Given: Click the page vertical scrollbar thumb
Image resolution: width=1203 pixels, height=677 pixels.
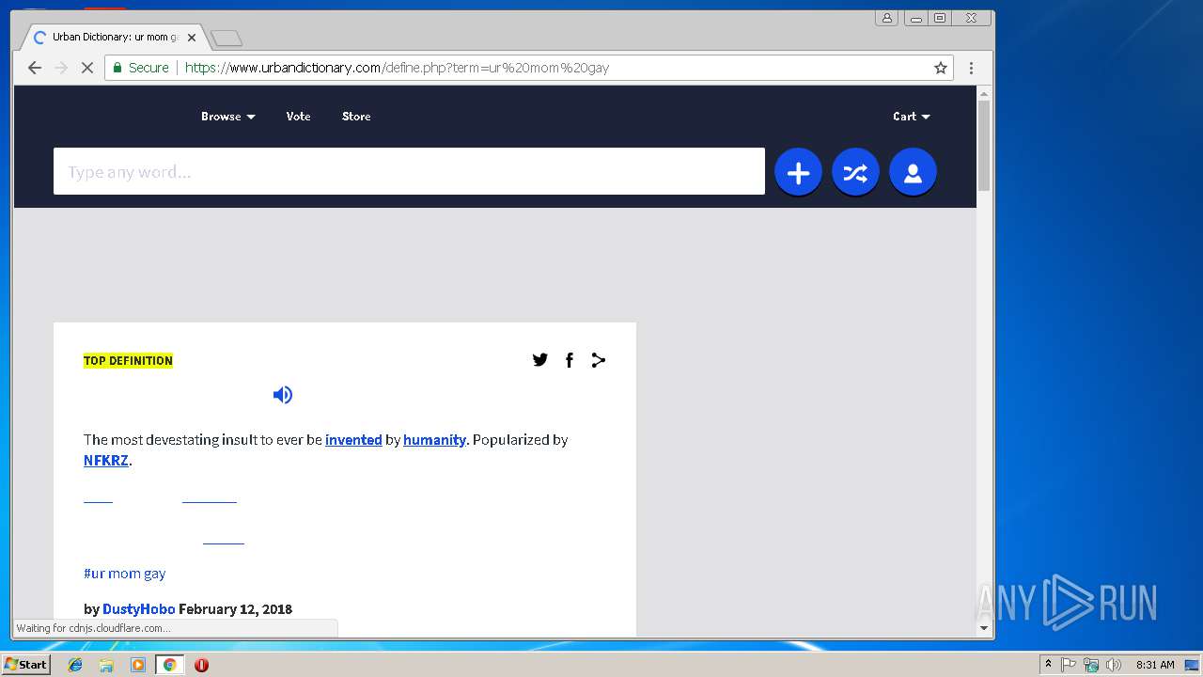Looking at the screenshot, I should [x=984, y=146].
